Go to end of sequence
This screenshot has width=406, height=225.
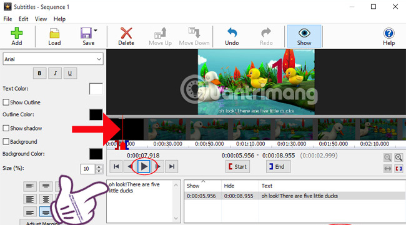[172, 166]
